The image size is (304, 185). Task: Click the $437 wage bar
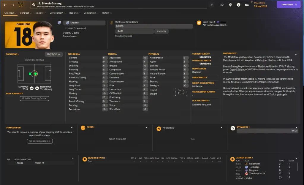[x=134, y=31]
